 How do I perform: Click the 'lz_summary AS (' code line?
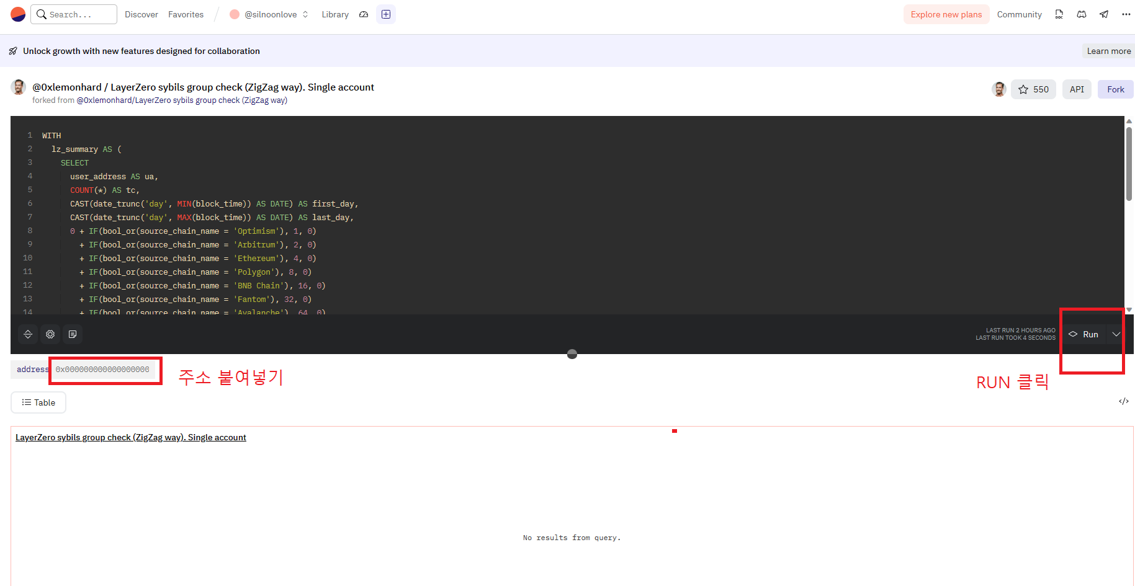(x=86, y=149)
